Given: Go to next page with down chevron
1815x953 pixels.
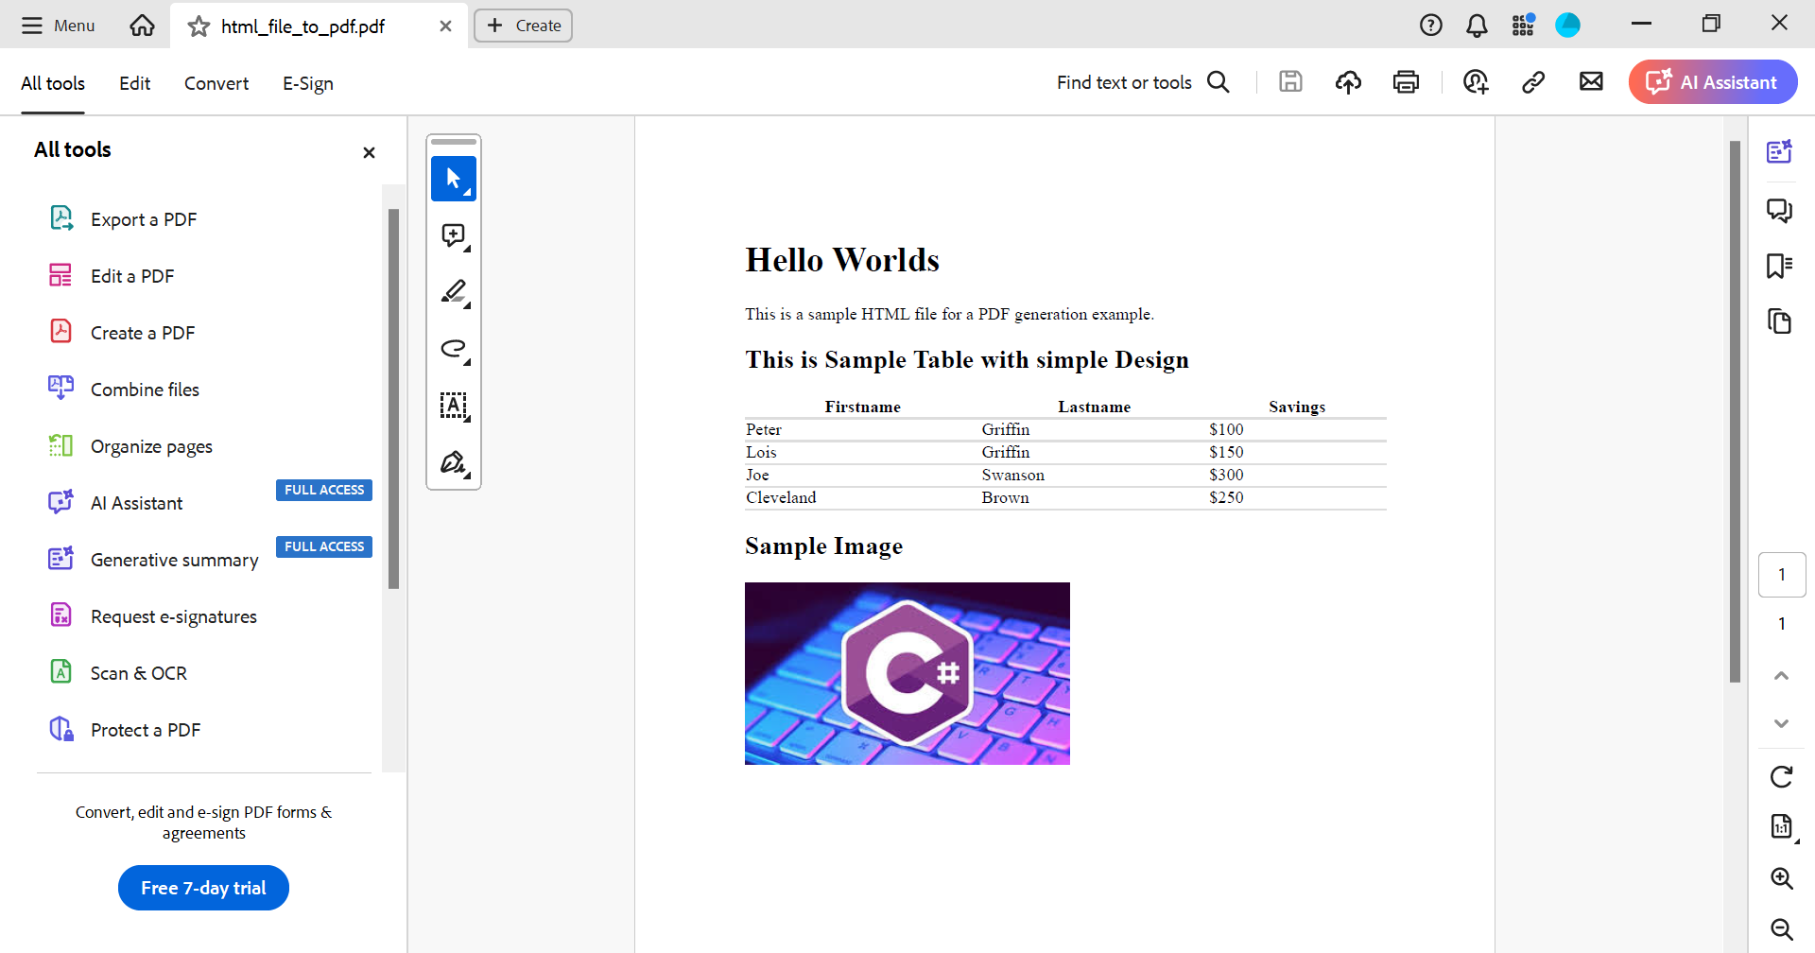Looking at the screenshot, I should pyautogui.click(x=1781, y=723).
